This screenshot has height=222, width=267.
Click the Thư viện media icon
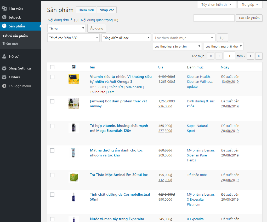pos(4,8)
